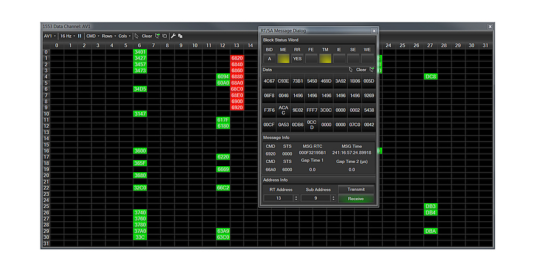
Task: Click MSG Time value 241:16:57:24.89918
Action: 351,152
